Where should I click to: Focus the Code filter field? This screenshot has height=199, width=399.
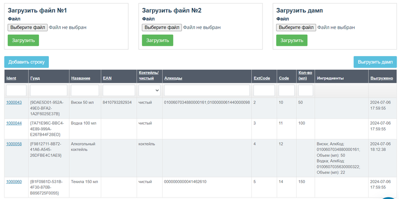[286, 91]
